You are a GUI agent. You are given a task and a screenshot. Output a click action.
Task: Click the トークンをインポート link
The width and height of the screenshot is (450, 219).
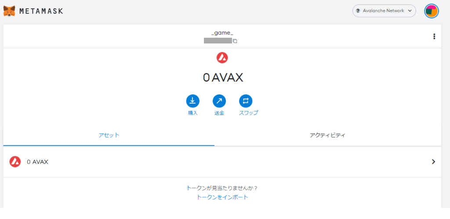[x=222, y=197]
